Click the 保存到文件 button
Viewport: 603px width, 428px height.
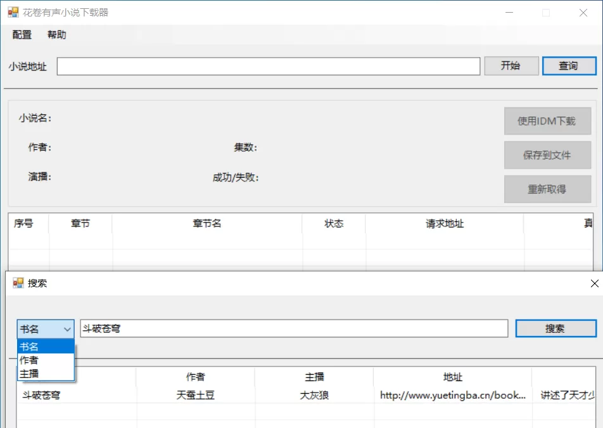(x=547, y=155)
